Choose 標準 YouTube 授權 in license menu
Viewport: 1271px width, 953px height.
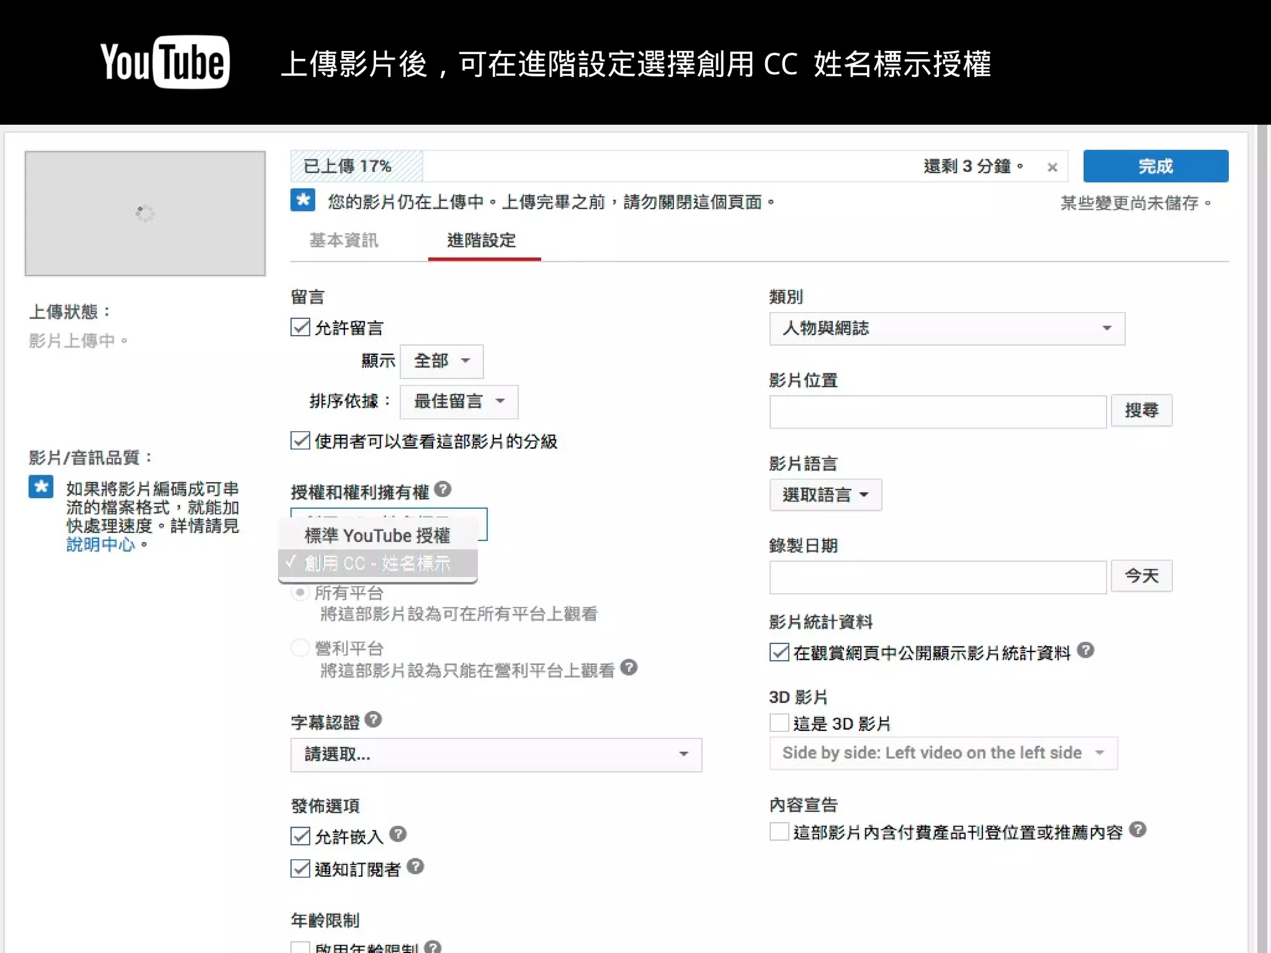[378, 535]
